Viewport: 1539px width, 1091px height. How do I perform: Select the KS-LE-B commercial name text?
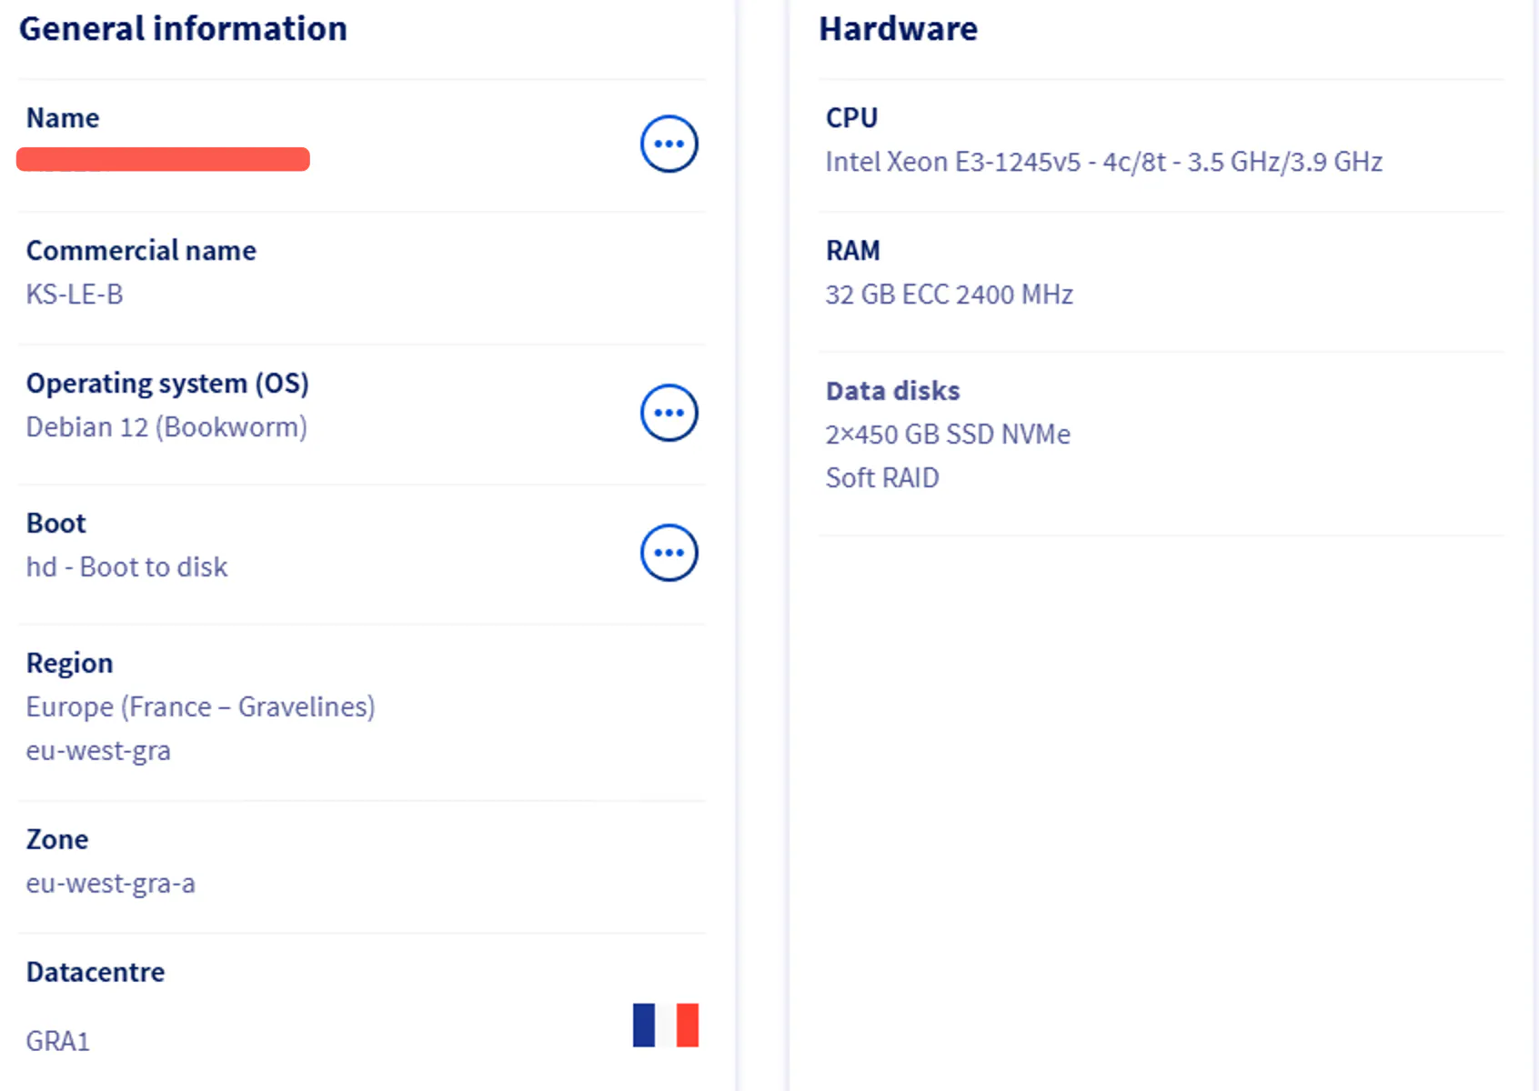tap(75, 295)
